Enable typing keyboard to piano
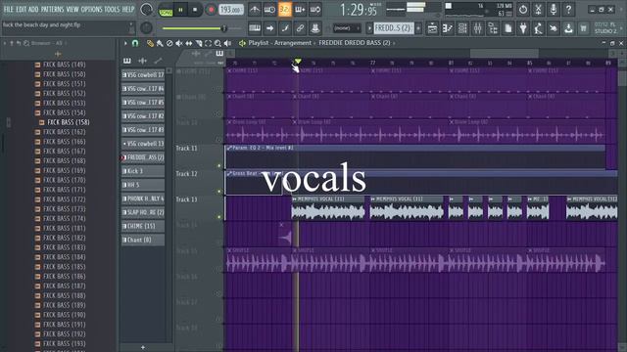Image resolution: width=627 pixels, height=352 pixels. point(255,28)
